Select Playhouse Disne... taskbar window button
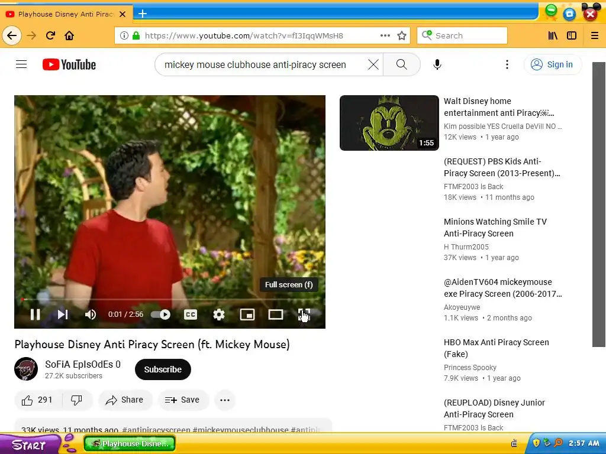Viewport: 606px width, 454px height. coord(130,443)
